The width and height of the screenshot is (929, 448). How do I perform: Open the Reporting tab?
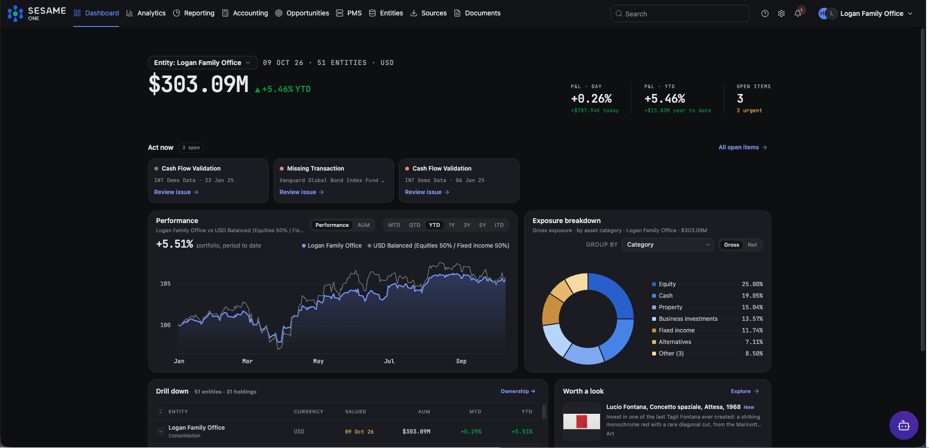(193, 13)
